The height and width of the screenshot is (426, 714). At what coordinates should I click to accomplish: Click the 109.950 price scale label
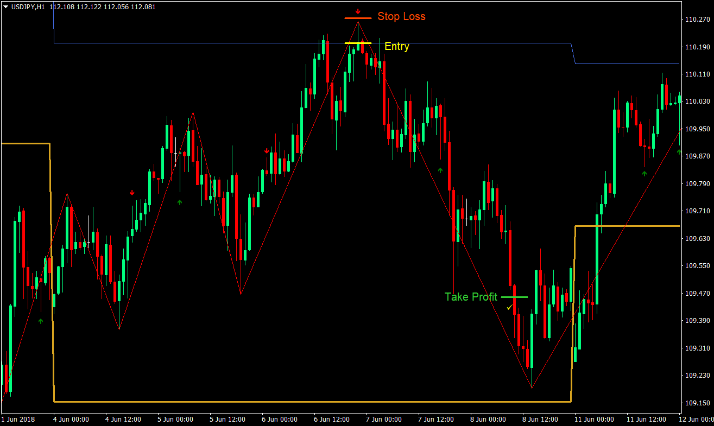pyautogui.click(x=698, y=129)
